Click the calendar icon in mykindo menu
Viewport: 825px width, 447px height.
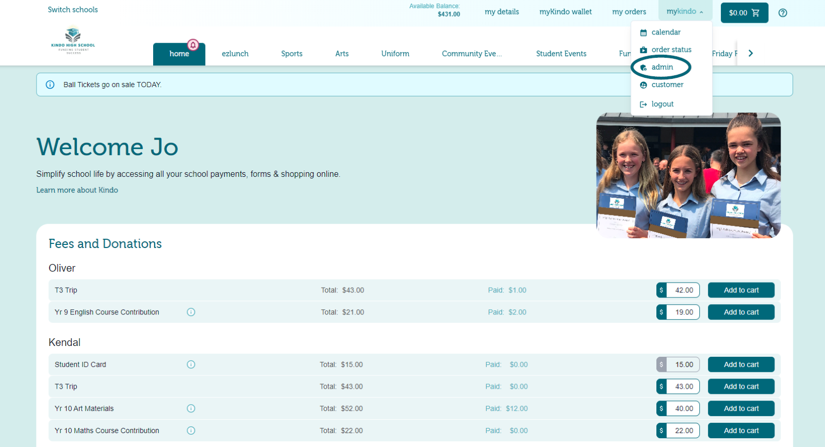(643, 32)
